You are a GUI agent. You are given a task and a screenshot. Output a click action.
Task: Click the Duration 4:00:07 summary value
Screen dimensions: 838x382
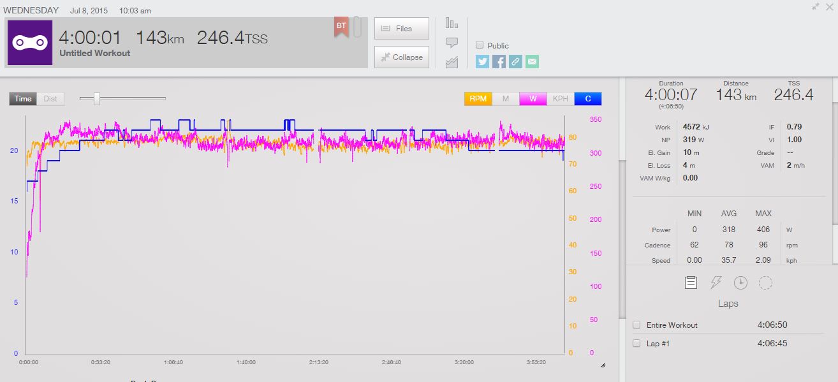click(x=671, y=95)
